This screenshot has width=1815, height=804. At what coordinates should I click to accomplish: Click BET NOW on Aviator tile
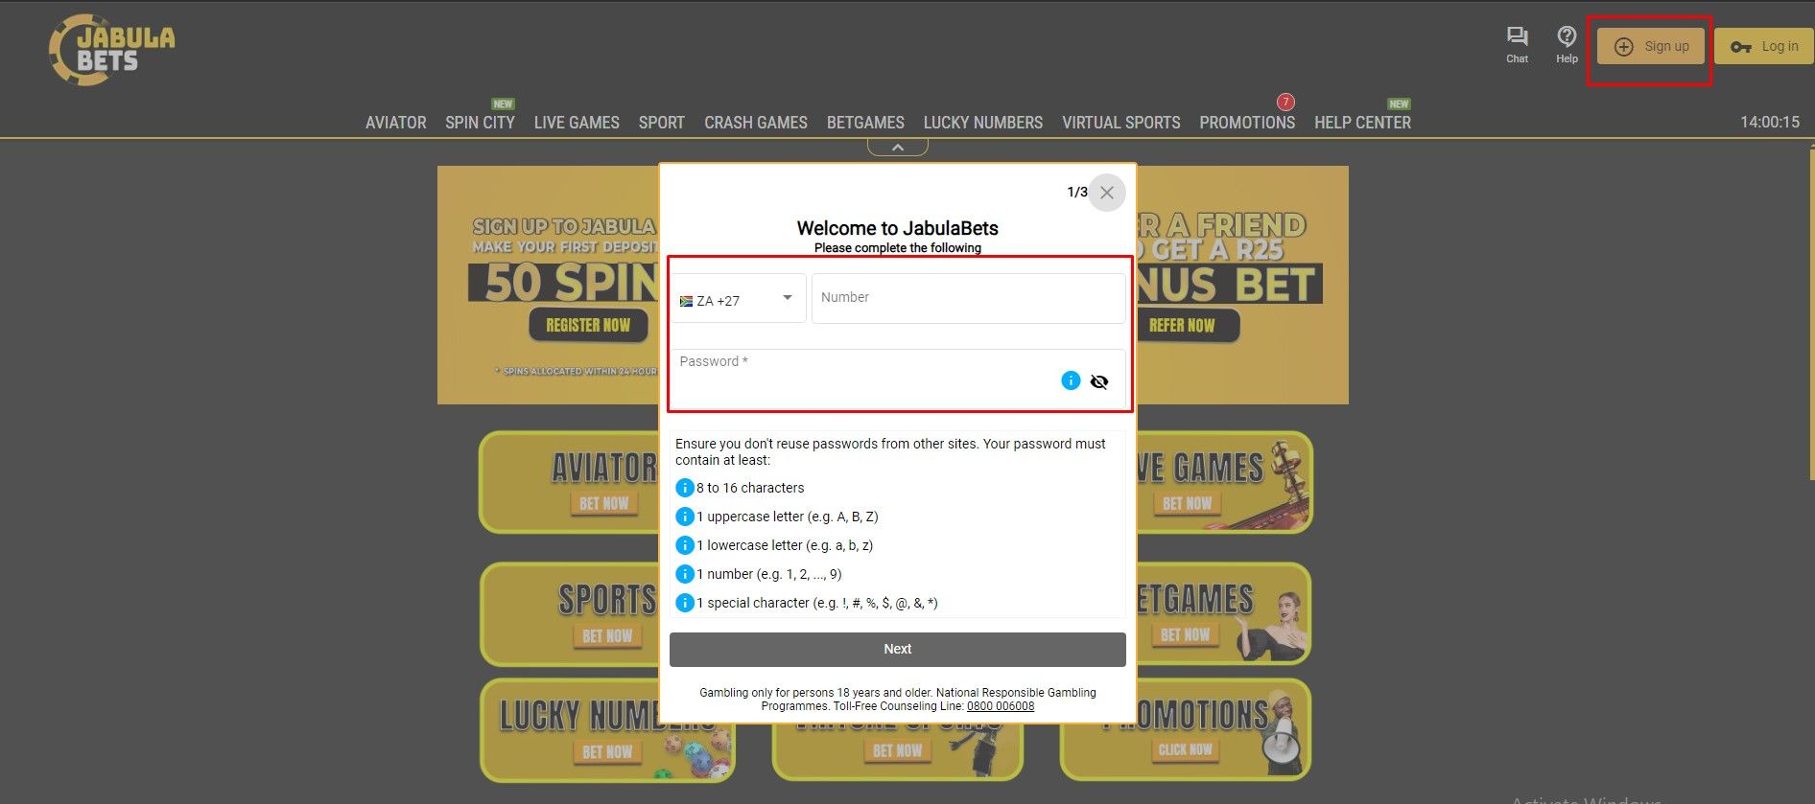pyautogui.click(x=604, y=503)
